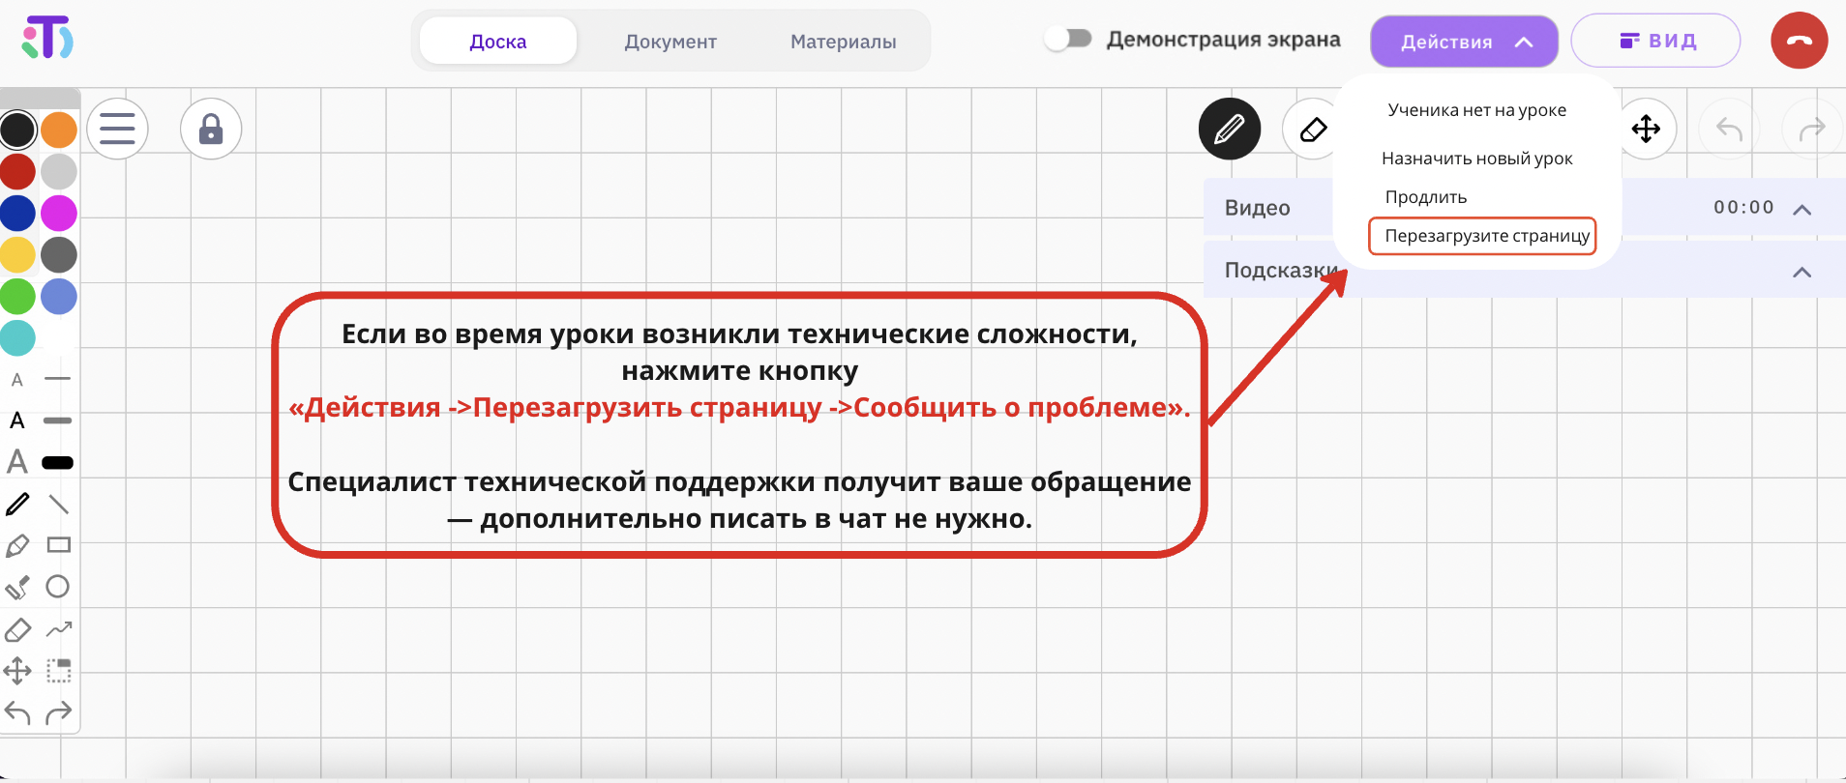
Task: Click the Демонстрация экрана label
Action: [1223, 40]
